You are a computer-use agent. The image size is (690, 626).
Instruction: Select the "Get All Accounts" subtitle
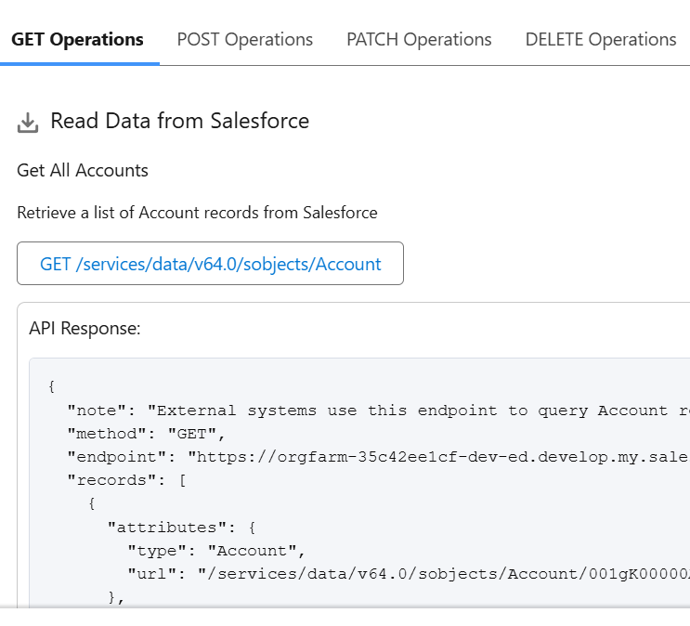pyautogui.click(x=83, y=170)
